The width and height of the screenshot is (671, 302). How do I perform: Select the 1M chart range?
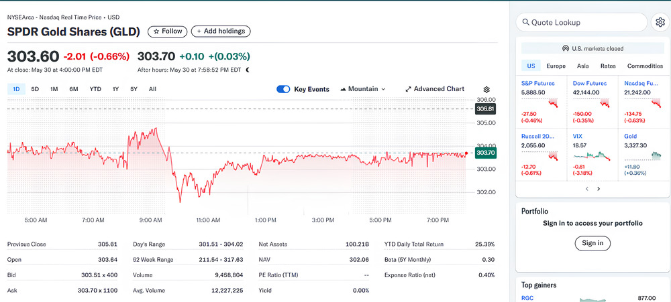point(54,89)
